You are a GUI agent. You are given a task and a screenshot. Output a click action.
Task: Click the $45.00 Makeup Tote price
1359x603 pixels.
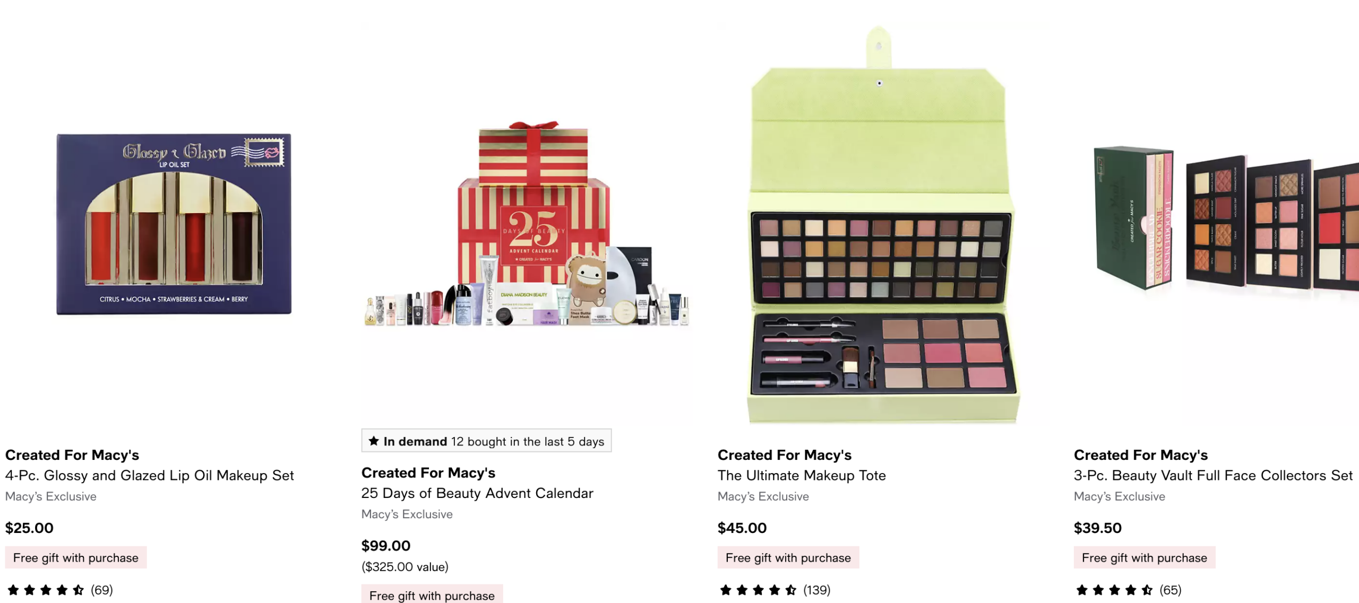coord(742,528)
